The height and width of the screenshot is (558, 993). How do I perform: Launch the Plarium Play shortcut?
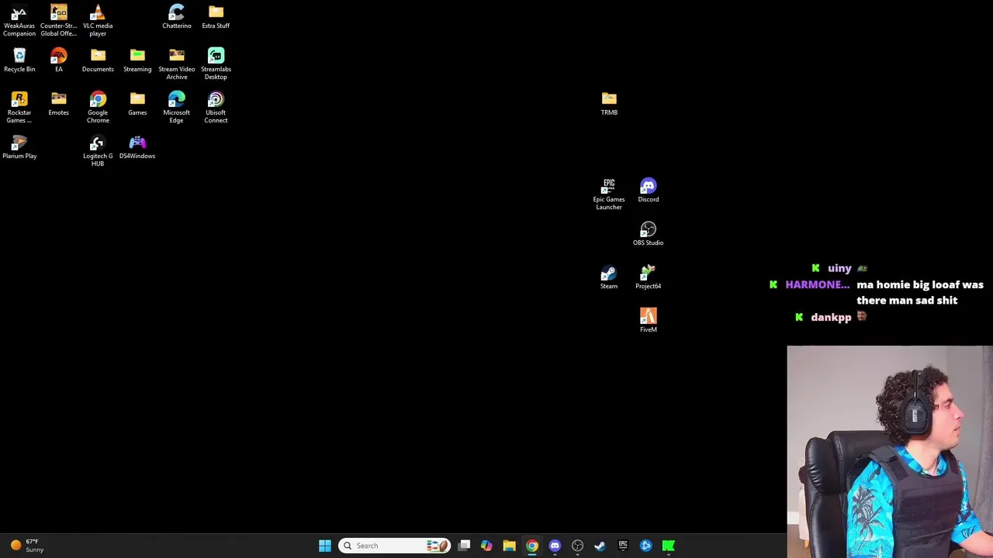tap(19, 147)
